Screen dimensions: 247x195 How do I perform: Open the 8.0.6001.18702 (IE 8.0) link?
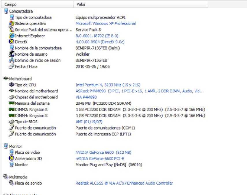pyautogui.click(x=97, y=36)
